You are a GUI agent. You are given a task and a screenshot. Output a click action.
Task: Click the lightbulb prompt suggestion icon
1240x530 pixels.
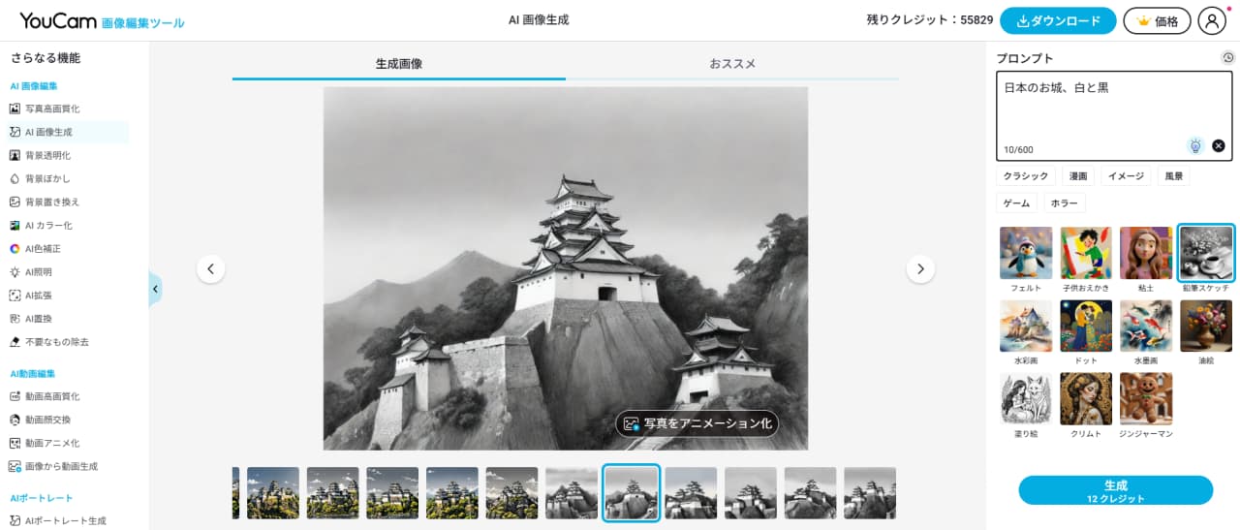click(x=1195, y=145)
